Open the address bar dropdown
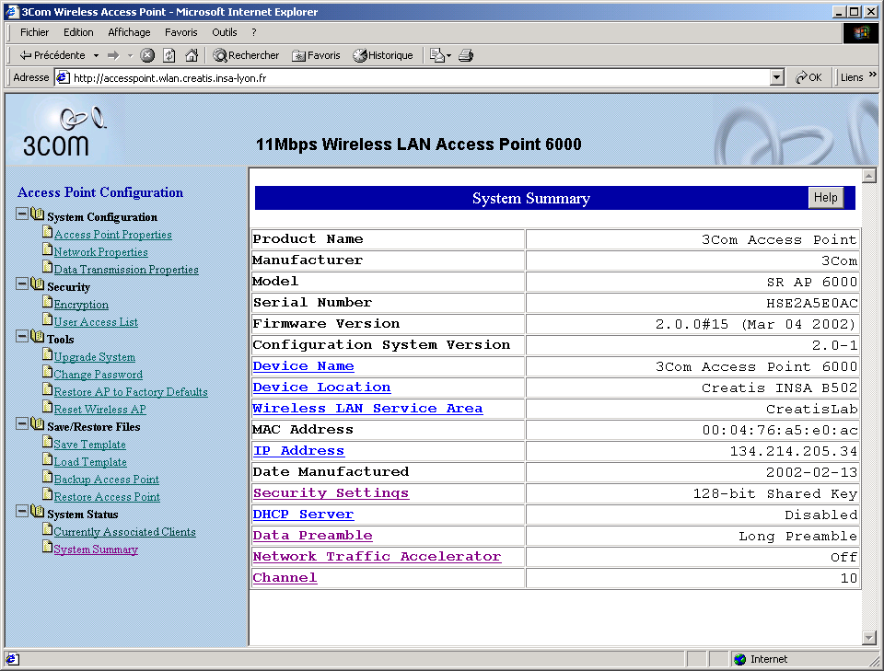 coord(777,77)
